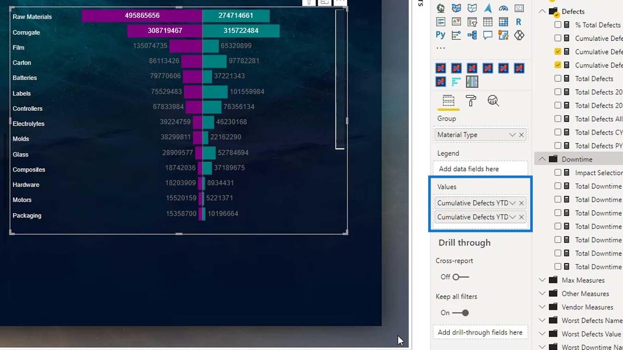Check the plain Total Defects measure
The width and height of the screenshot is (623, 350).
click(x=558, y=78)
